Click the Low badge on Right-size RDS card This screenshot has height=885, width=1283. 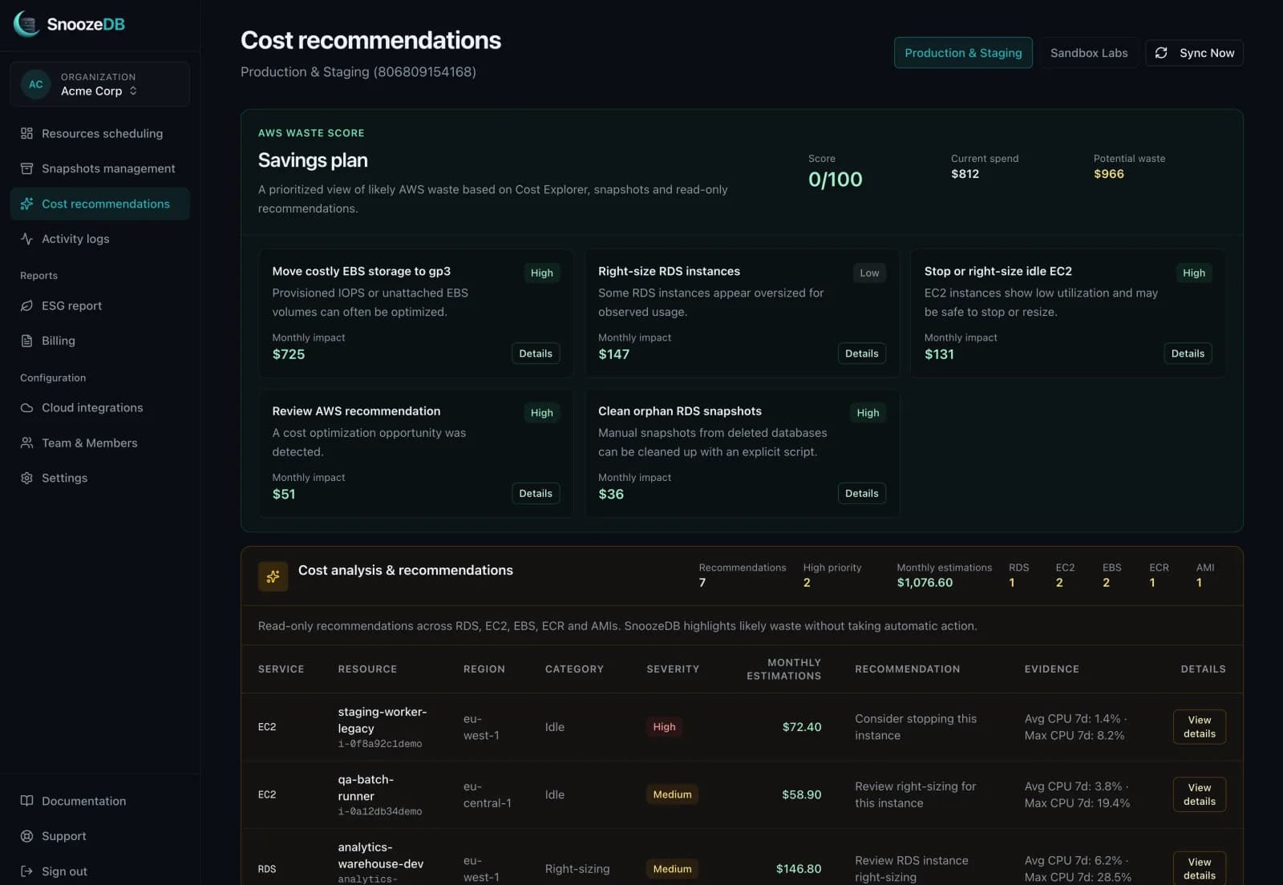tap(869, 273)
